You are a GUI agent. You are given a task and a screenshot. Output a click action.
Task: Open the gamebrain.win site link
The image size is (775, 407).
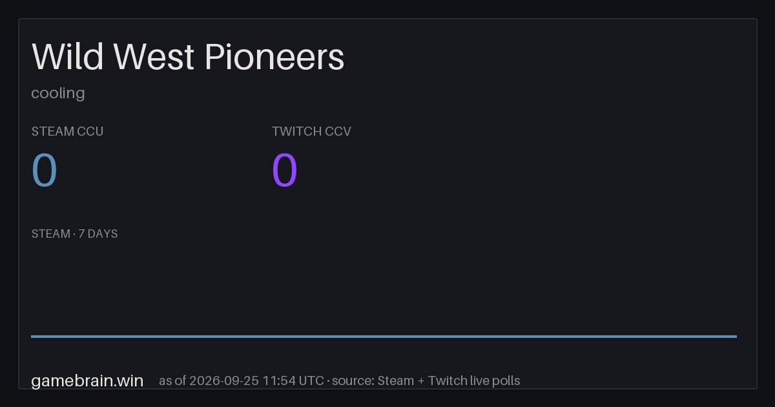pyautogui.click(x=87, y=381)
